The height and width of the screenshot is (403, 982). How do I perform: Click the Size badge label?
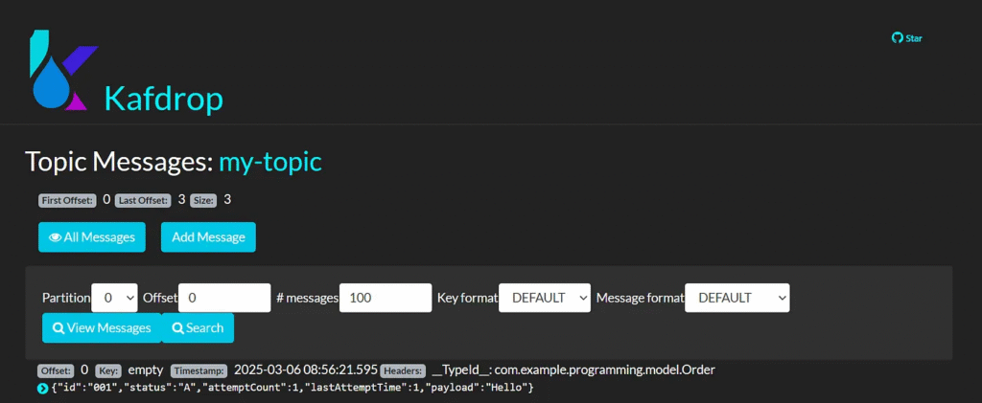(x=203, y=200)
